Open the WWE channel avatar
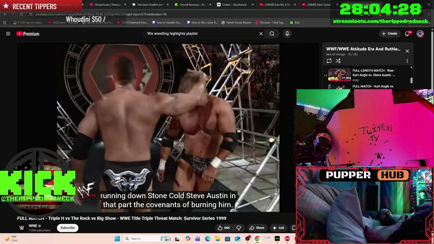434x244 pixels. [22, 228]
